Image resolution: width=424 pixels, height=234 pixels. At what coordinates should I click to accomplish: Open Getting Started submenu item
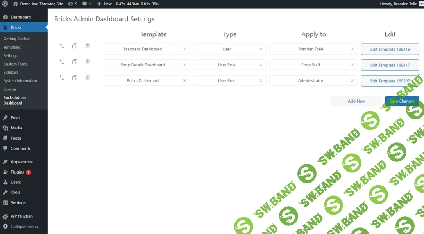16,39
